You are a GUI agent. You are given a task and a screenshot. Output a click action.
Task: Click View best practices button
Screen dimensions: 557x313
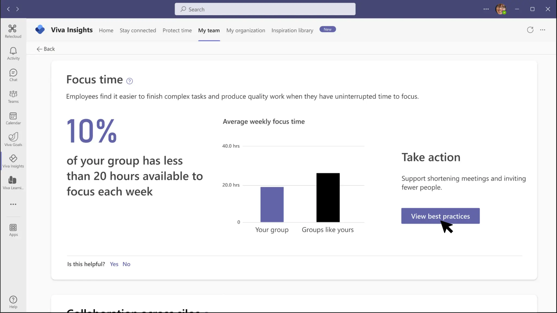440,216
